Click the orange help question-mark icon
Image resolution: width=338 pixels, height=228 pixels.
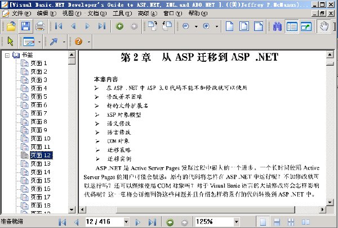tap(78, 41)
